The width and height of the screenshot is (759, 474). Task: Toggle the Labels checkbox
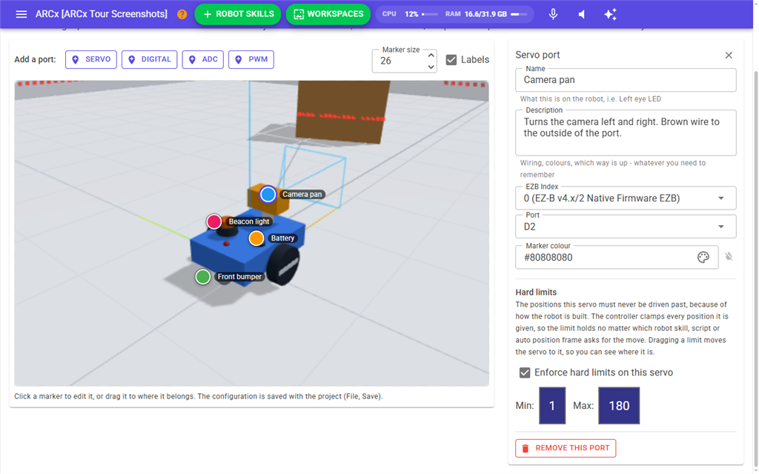[451, 60]
